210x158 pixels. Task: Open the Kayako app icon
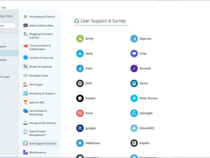[134, 143]
